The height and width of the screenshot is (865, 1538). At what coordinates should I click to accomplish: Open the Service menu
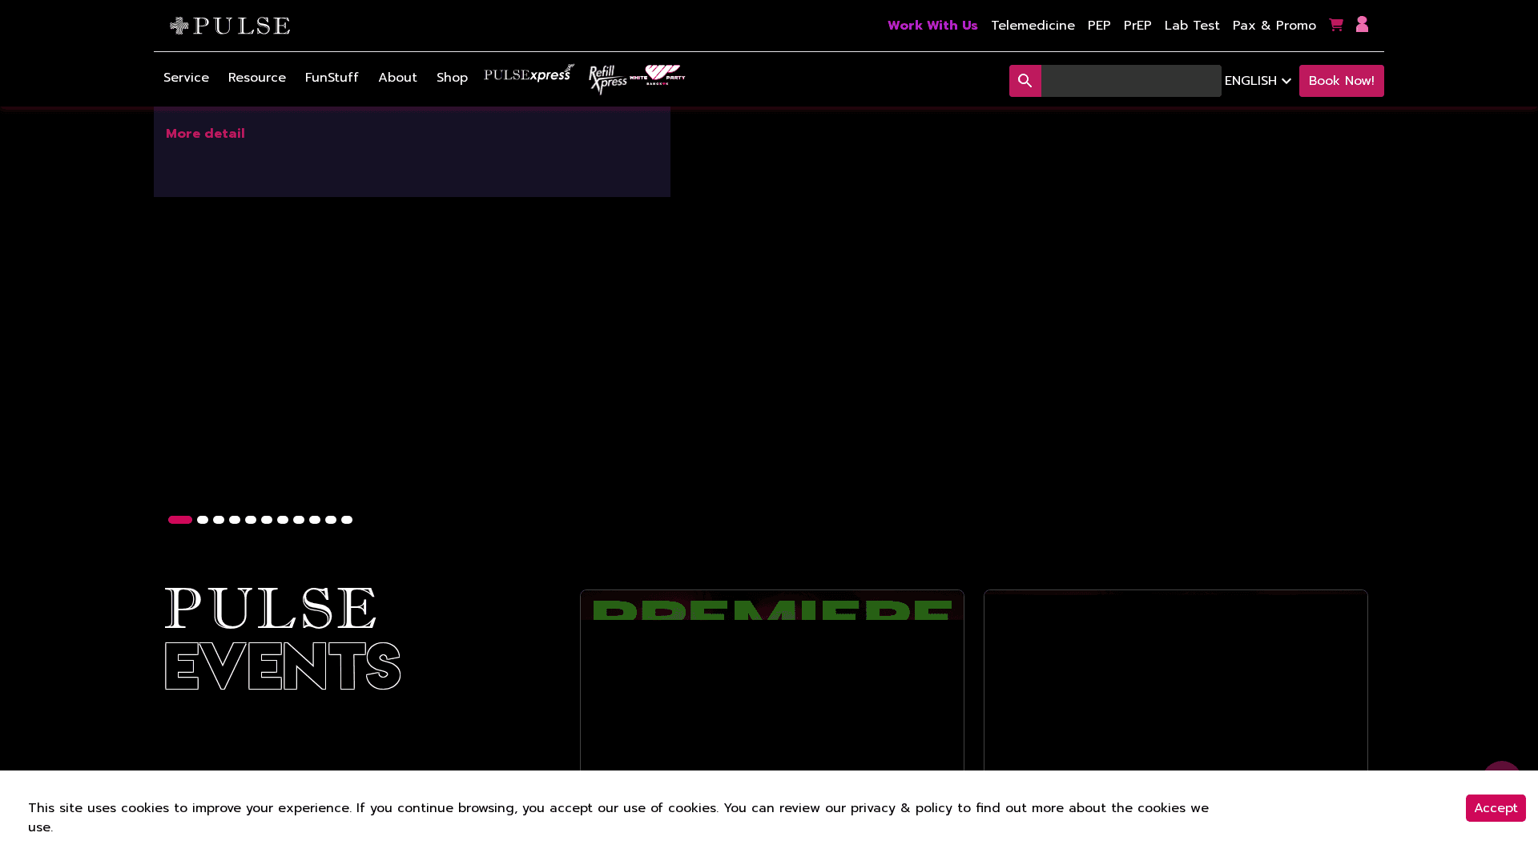(186, 78)
